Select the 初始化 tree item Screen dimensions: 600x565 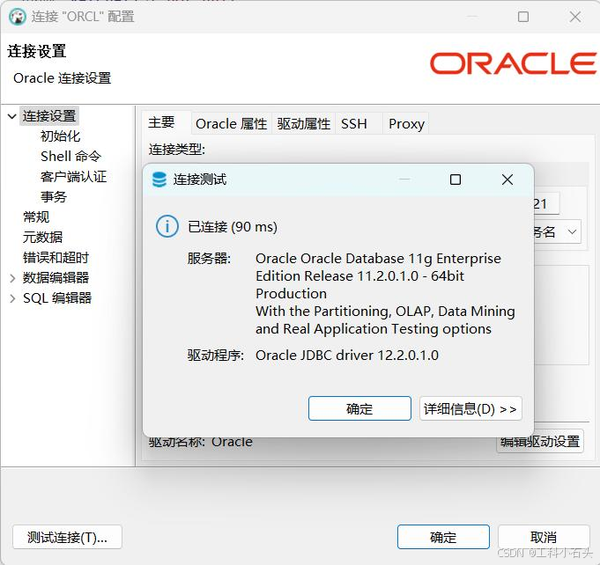coord(61,136)
